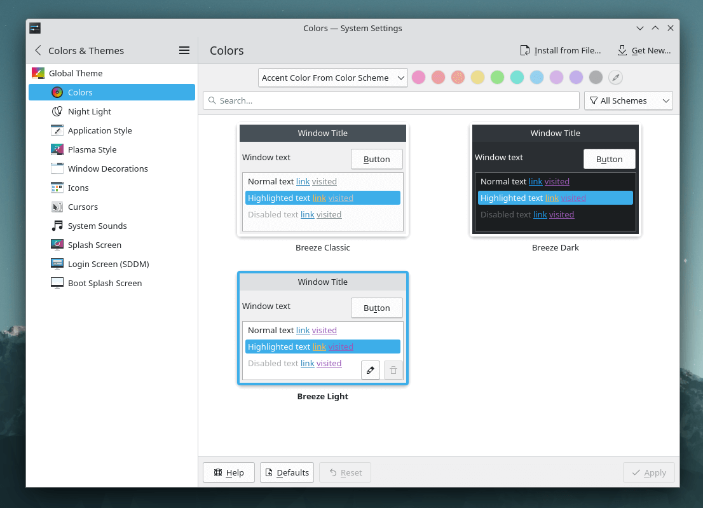This screenshot has width=703, height=508.
Task: Select the Application Style sidebar entry
Action: (x=100, y=130)
